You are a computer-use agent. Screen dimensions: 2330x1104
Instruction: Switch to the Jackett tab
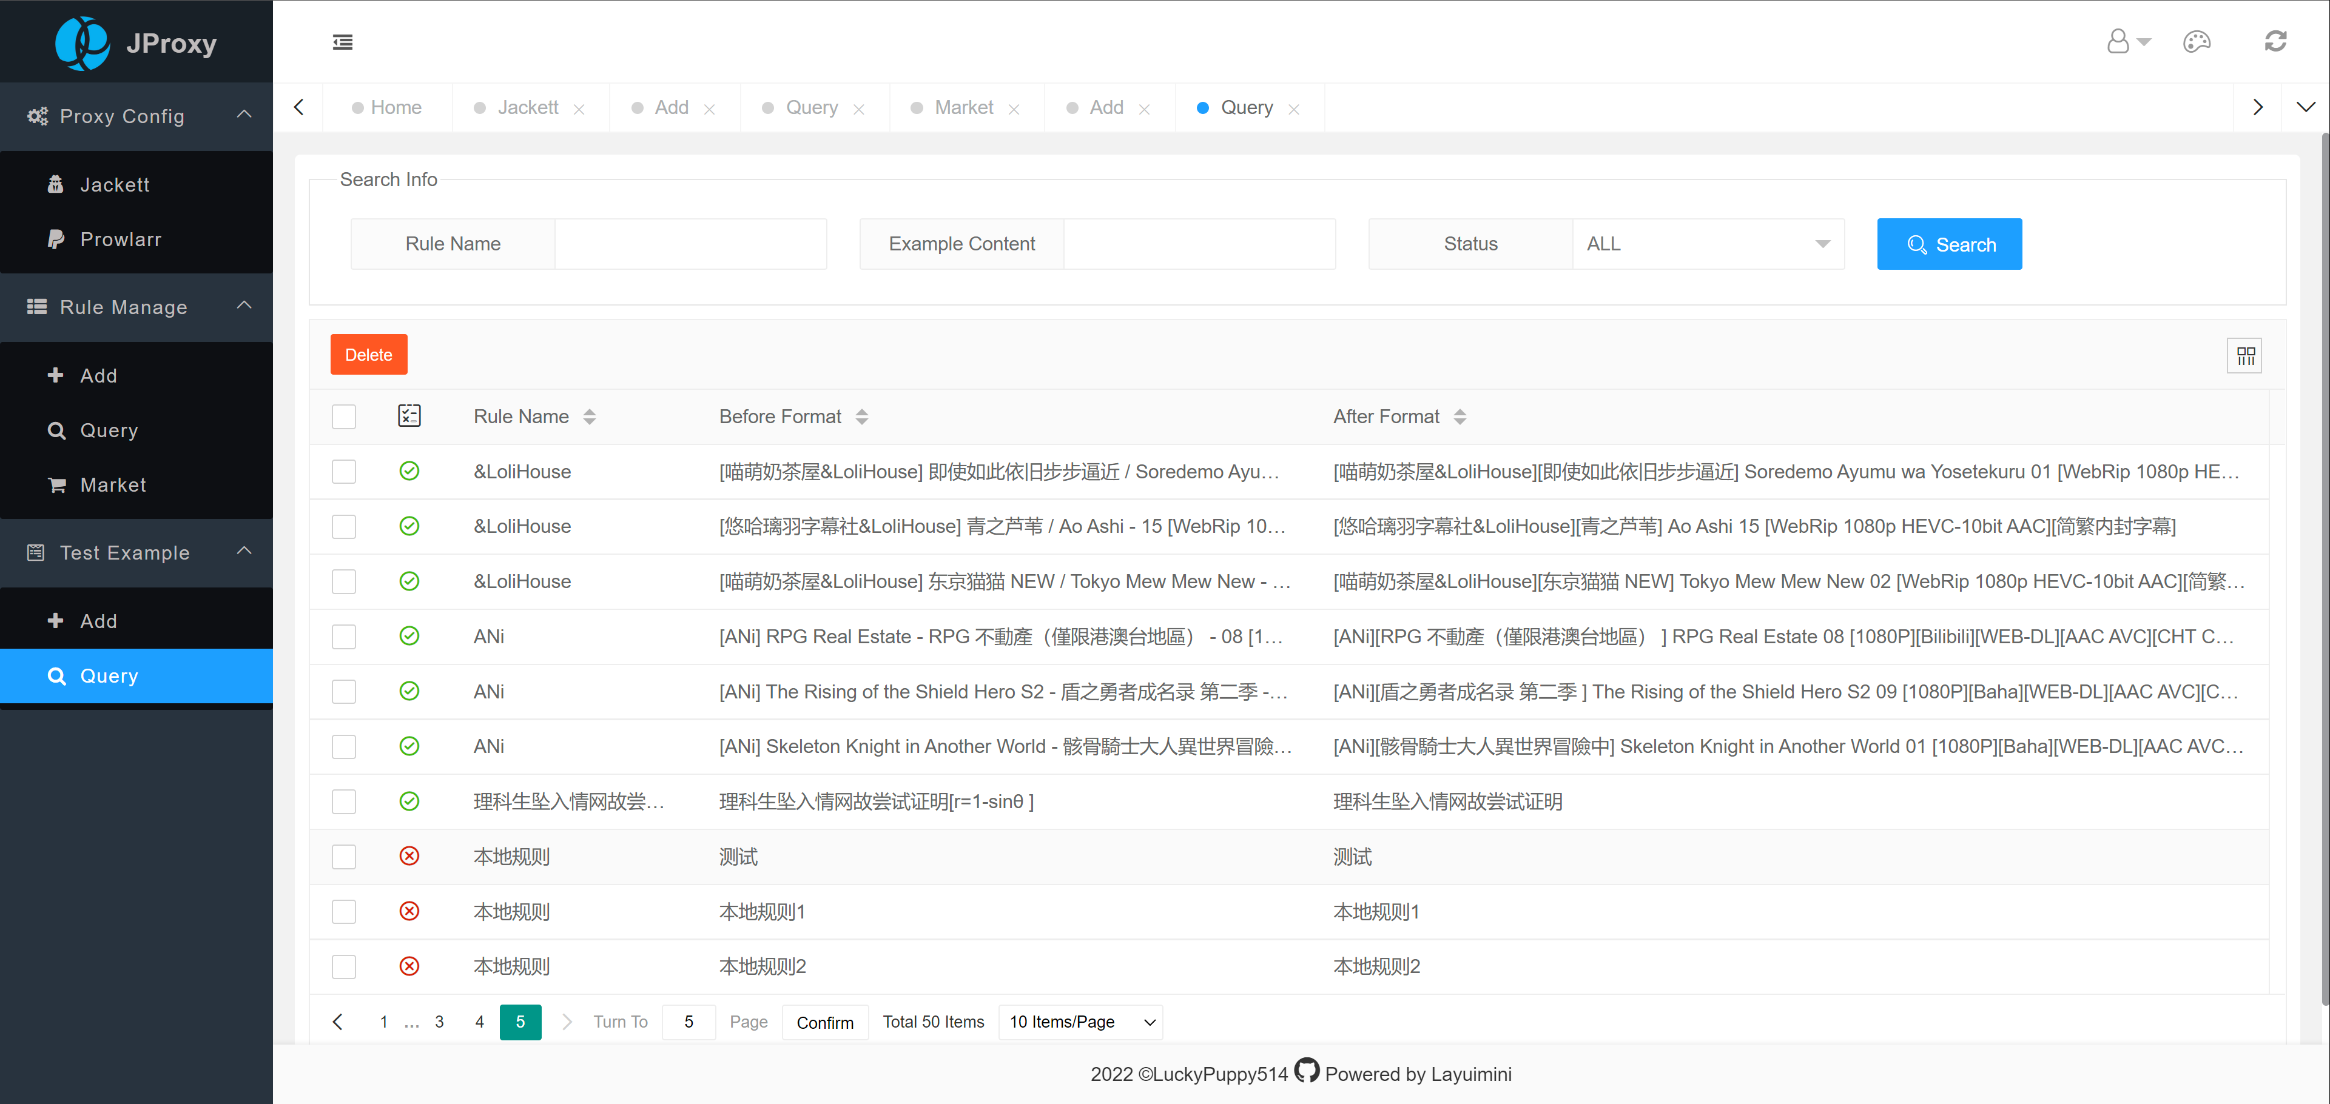527,107
